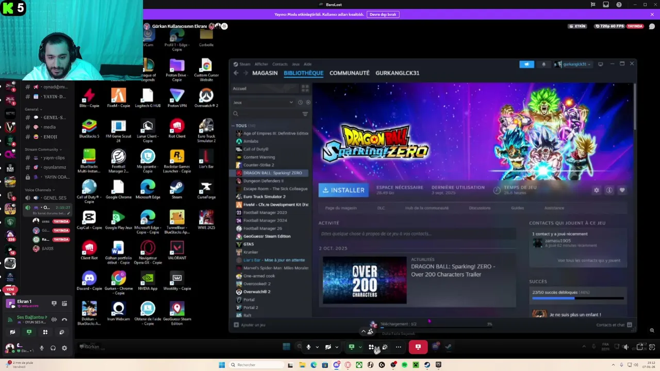
Task: Switch Steam library to grid collections view
Action: click(305, 89)
